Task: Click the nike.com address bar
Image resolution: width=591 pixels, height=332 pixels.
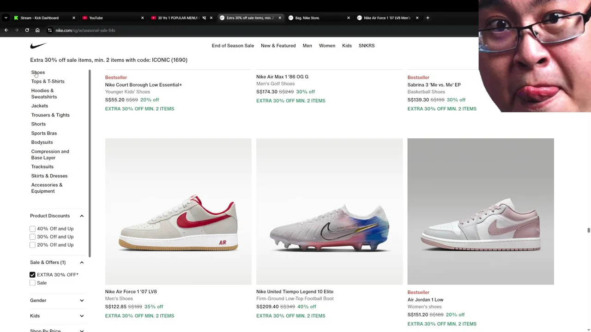Action: click(85, 30)
